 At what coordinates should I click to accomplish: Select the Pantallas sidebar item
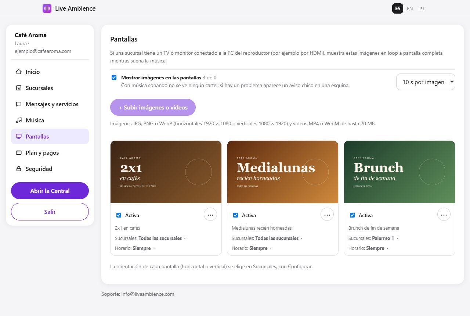[x=50, y=136]
